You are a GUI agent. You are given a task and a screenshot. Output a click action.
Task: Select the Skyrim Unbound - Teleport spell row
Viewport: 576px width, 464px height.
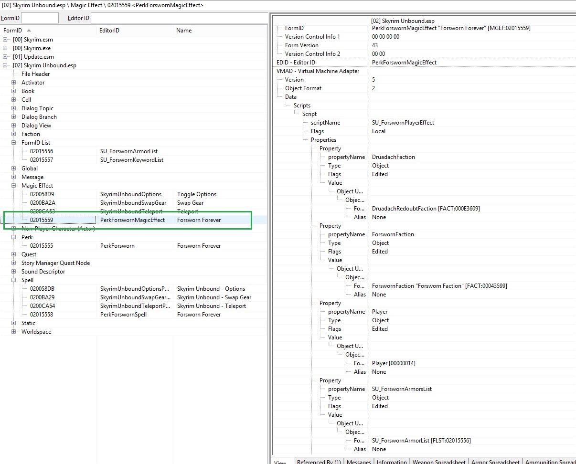click(x=134, y=306)
